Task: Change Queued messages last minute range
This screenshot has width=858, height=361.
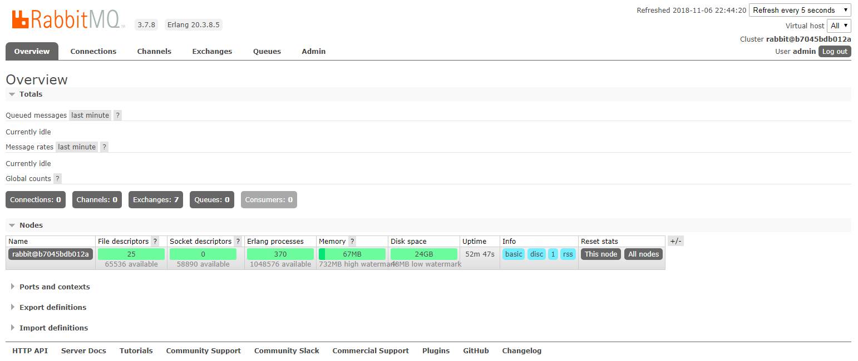Action: tap(90, 116)
